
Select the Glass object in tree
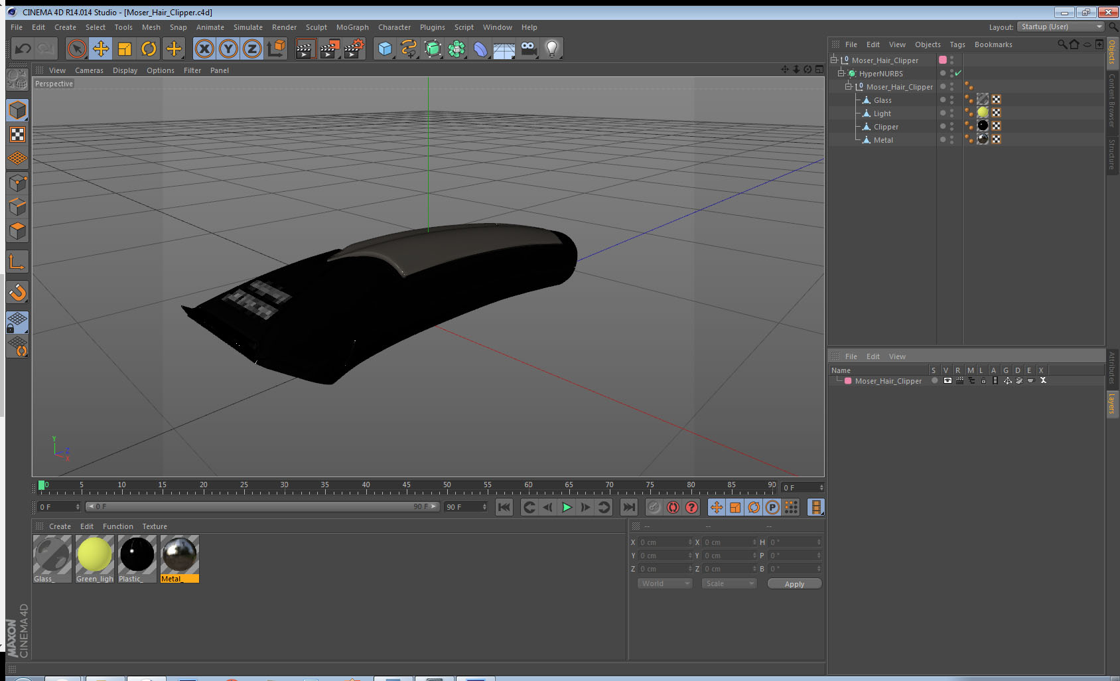(882, 100)
